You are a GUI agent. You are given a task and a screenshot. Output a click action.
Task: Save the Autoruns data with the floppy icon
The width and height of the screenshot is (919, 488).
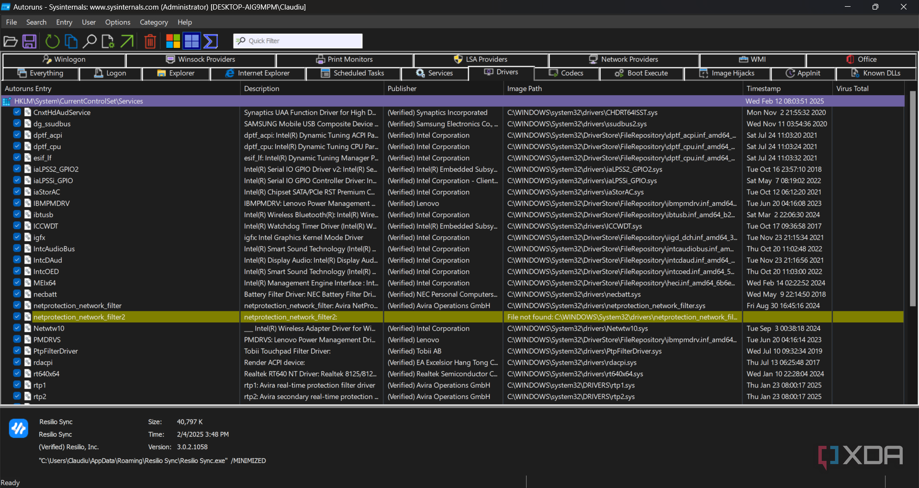coord(30,41)
